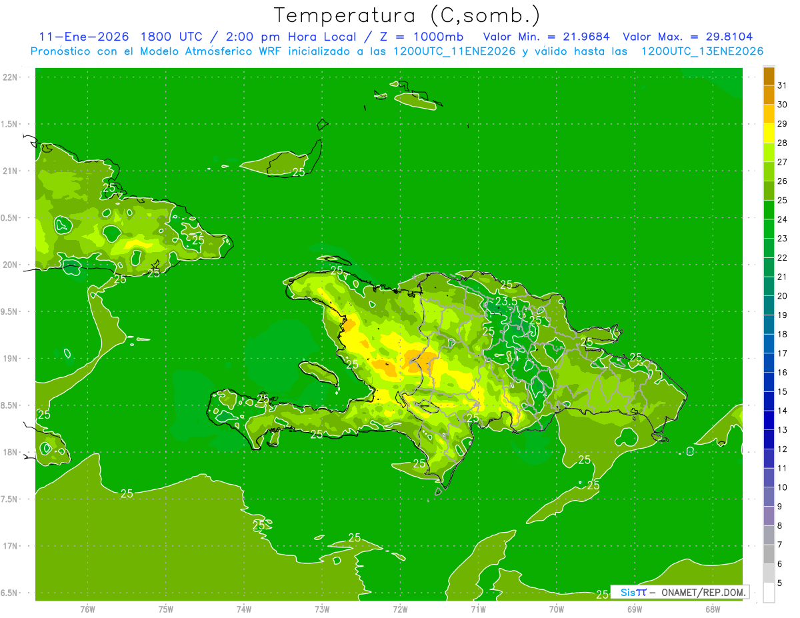Click the 'Valor Max. = 29.8104' readout
Screen dimensions: 800x618
click(687, 37)
